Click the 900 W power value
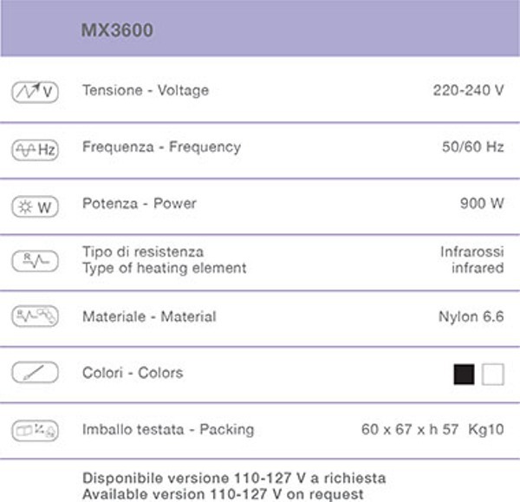This screenshot has height=502, width=520. pos(481,204)
